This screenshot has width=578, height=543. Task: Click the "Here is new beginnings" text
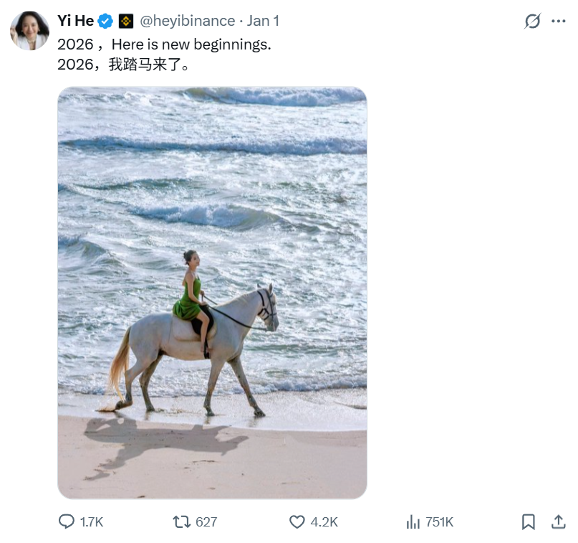pyautogui.click(x=191, y=44)
